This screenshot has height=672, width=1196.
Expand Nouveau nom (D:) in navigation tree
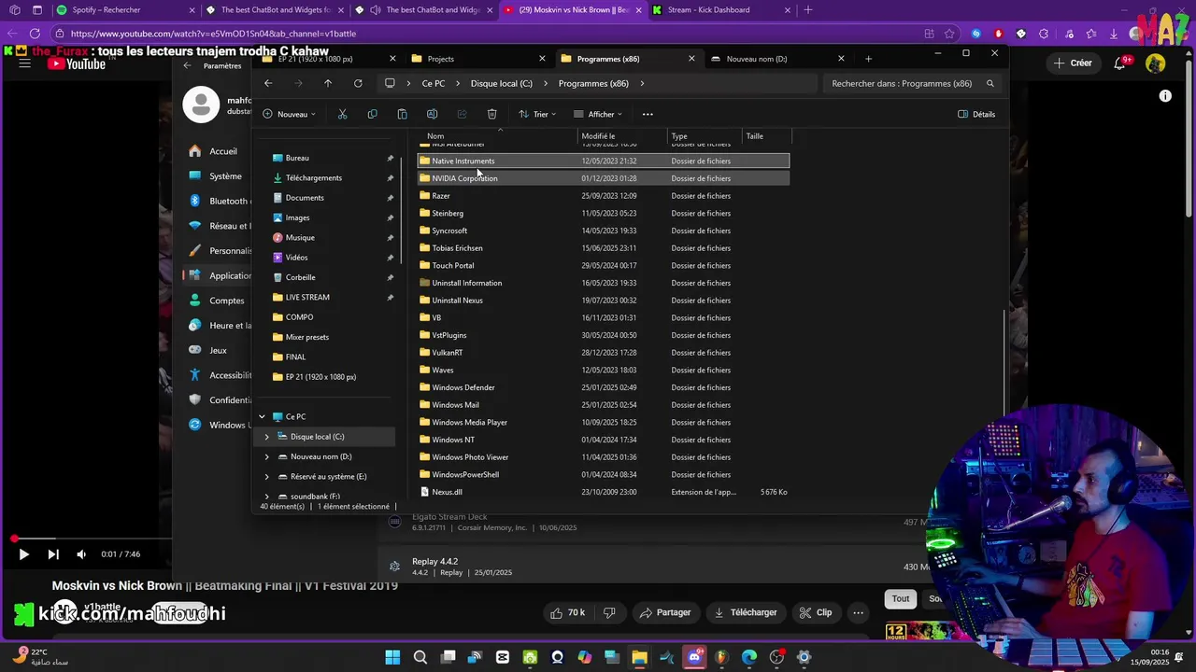266,456
